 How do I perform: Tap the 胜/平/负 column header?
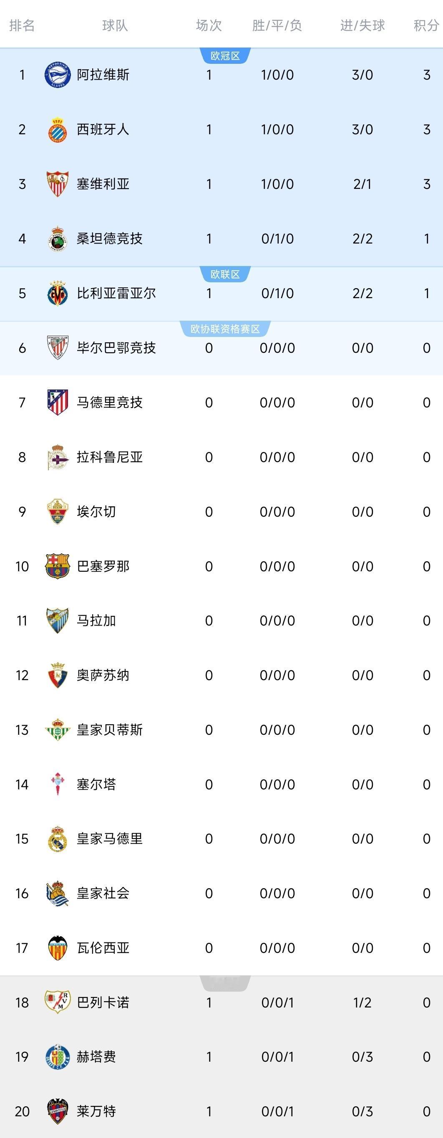pyautogui.click(x=277, y=25)
